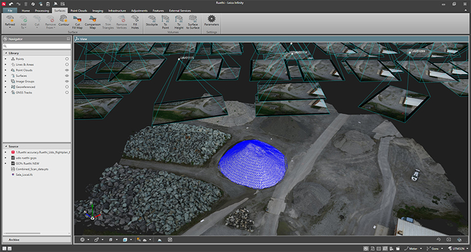Create a Comparison Map
This screenshot has width=471, height=252.
pos(92,22)
